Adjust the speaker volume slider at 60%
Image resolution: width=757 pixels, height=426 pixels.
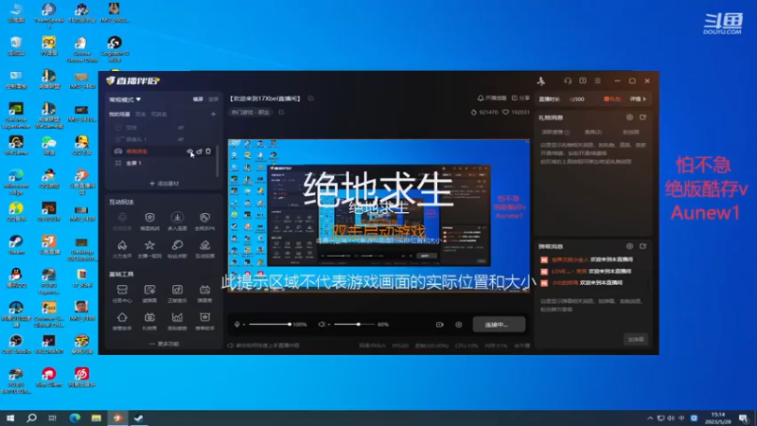point(354,325)
